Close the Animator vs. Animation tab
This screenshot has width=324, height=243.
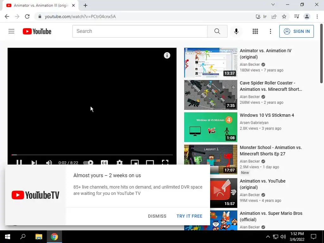(x=73, y=5)
